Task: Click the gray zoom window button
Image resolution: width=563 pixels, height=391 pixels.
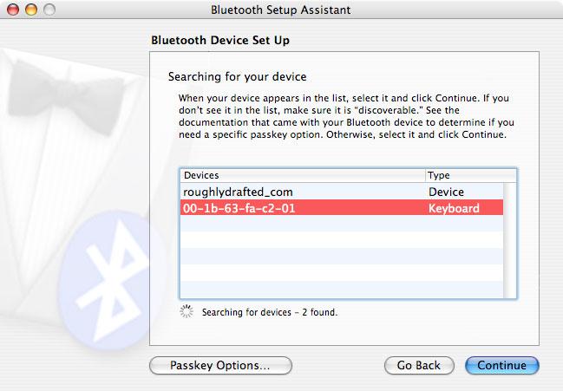Action: [x=49, y=10]
